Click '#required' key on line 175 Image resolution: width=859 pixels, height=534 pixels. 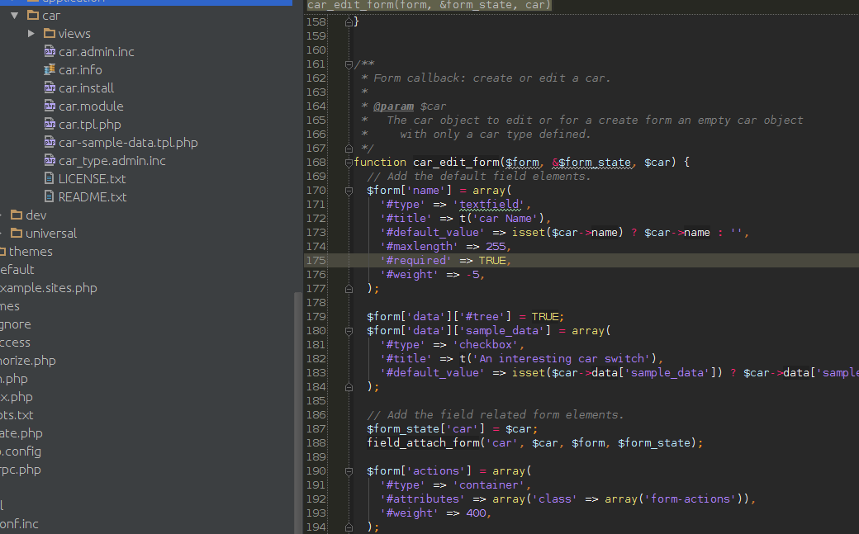(415, 260)
